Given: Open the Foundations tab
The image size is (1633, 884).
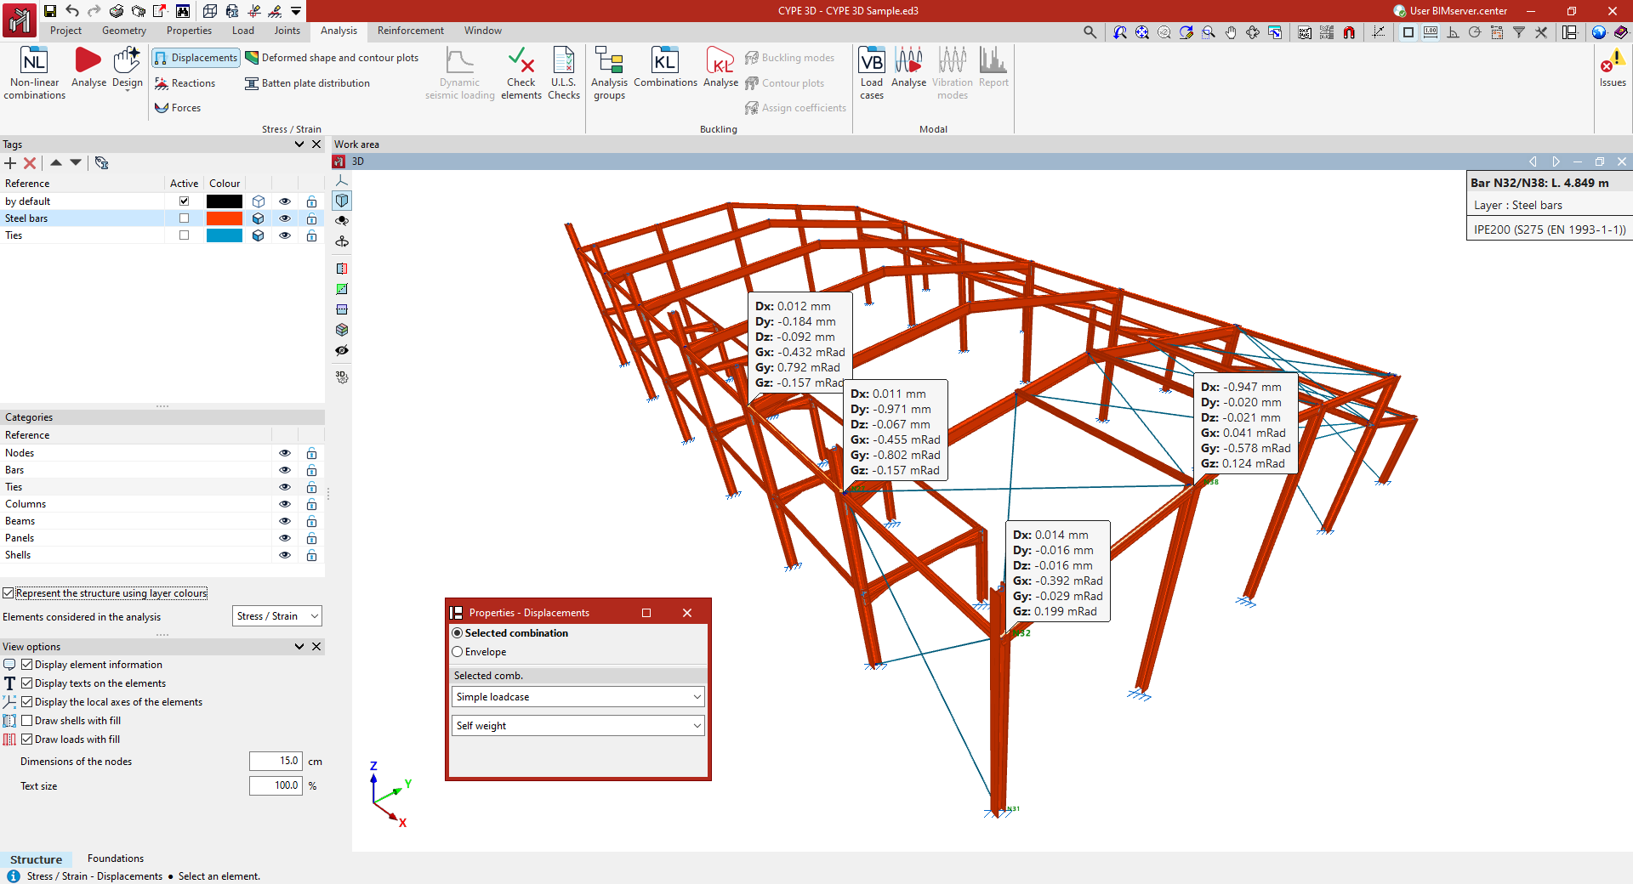Looking at the screenshot, I should pos(116,858).
